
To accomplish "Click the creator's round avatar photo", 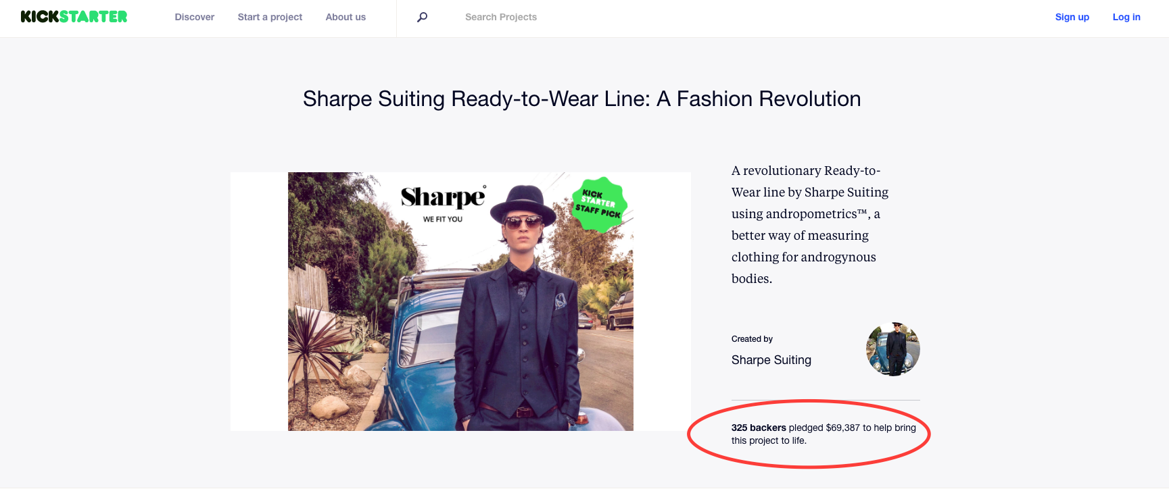I will tap(893, 349).
